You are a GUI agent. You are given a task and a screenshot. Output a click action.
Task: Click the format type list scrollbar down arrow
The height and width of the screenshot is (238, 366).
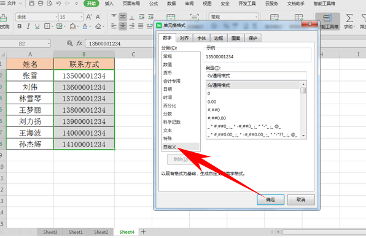[303, 136]
